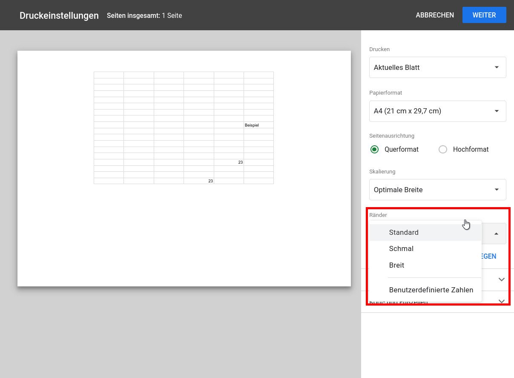The width and height of the screenshot is (514, 378).
Task: Open the Papierformat dropdown
Action: [x=437, y=111]
